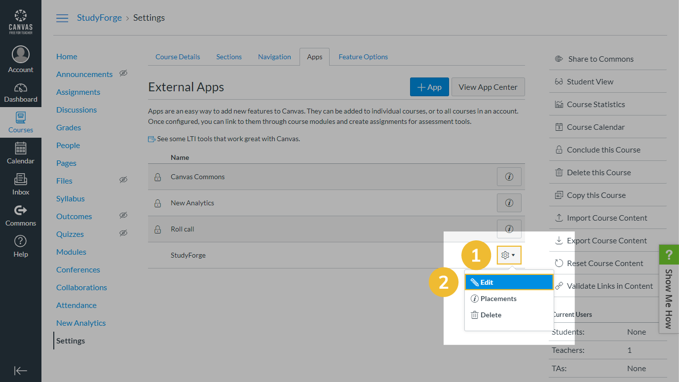This screenshot has height=382, width=679.
Task: Open Grades in course menu
Action: (x=69, y=127)
